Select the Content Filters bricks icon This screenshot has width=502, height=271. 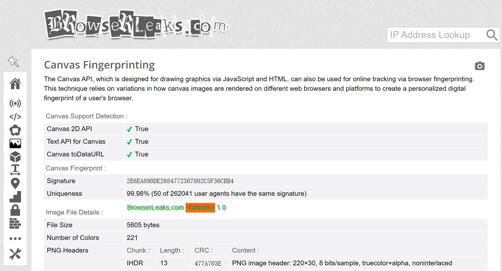pos(15,224)
